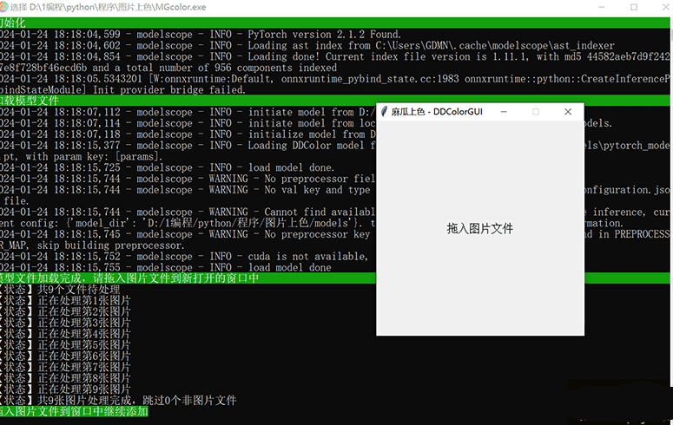The width and height of the screenshot is (673, 425).
Task: Click the Init provider bridge failed log line
Action: (x=122, y=89)
